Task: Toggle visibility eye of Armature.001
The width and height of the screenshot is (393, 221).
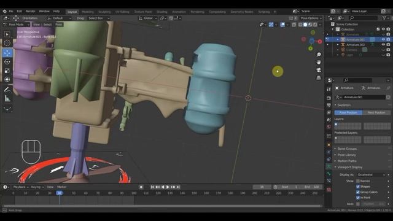Action: click(383, 39)
